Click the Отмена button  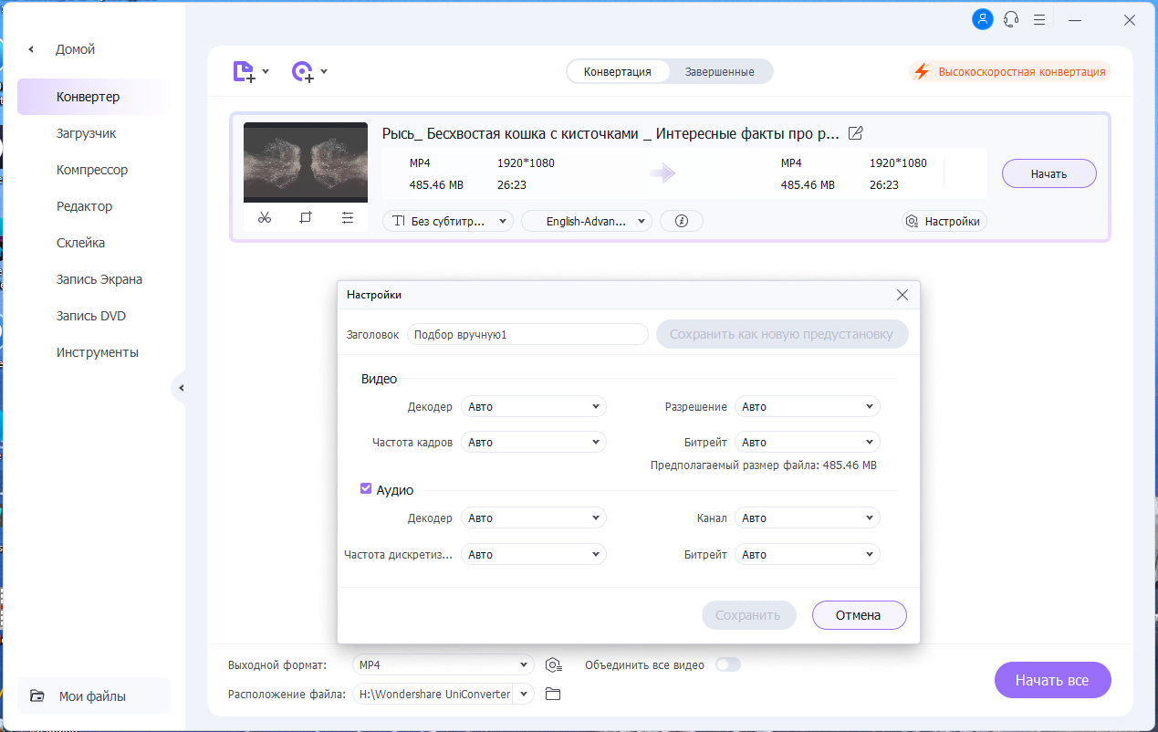tap(859, 615)
